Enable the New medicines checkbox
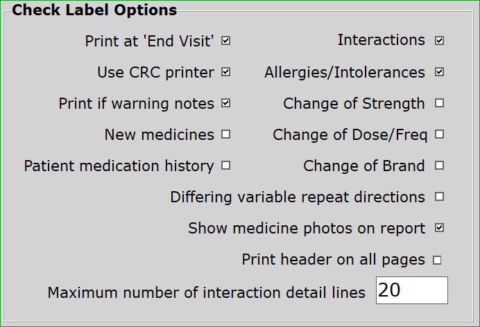Screen dimensions: 480x327 pyautogui.click(x=226, y=134)
